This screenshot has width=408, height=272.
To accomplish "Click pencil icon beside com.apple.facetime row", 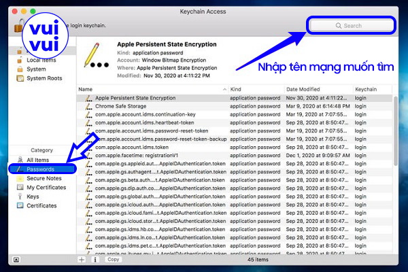I will tap(88, 156).
